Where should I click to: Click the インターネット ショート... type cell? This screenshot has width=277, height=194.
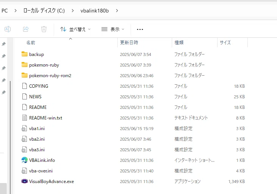pos(195,160)
